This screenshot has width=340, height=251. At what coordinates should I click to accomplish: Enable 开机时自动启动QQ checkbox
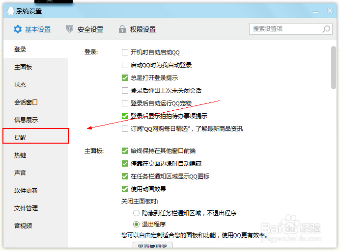click(125, 52)
